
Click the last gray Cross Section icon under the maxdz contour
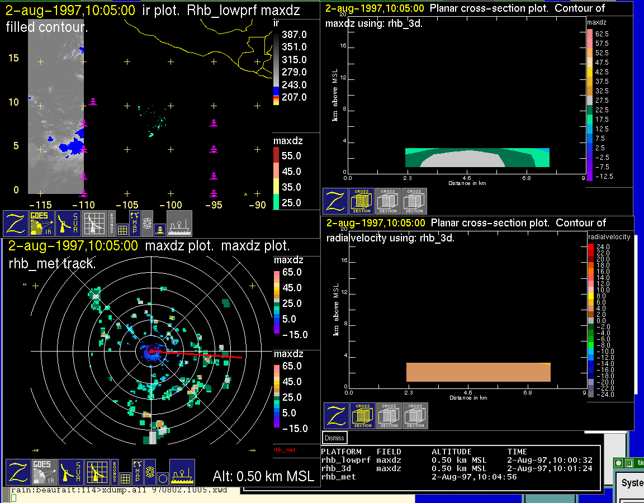[x=414, y=201]
